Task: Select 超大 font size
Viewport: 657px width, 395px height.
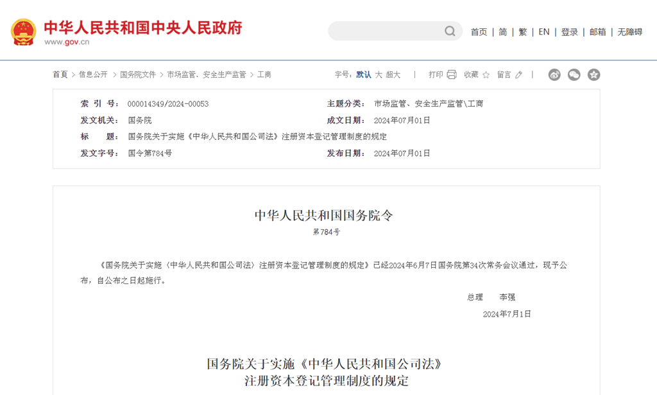Action: (x=393, y=75)
